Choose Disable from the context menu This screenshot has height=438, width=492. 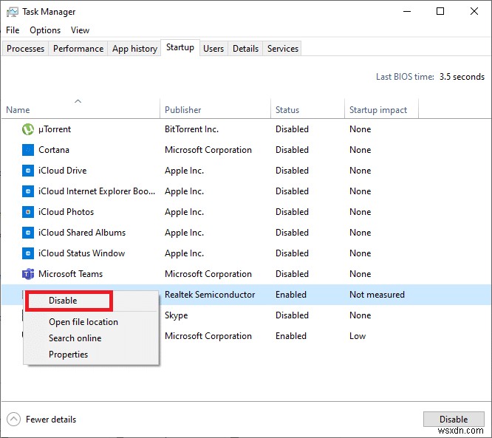(x=63, y=301)
